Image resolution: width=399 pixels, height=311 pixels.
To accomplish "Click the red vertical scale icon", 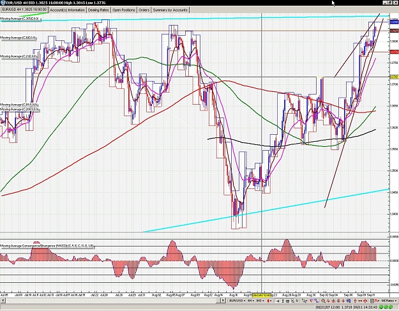I will pyautogui.click(x=355, y=301).
